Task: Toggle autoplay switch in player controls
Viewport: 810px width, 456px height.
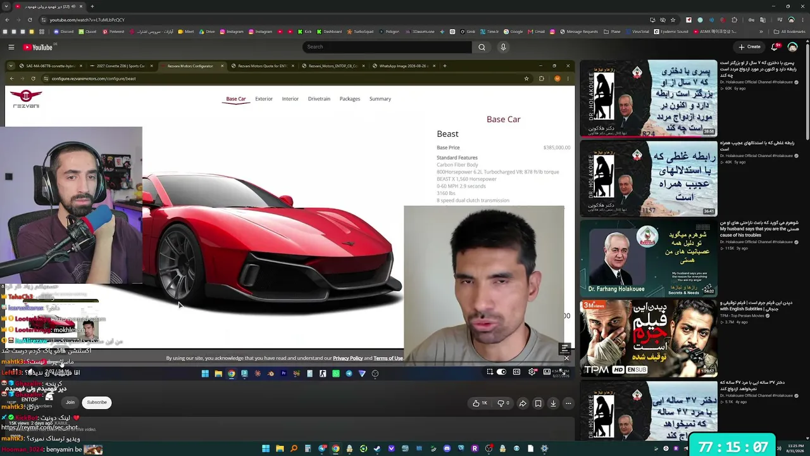Action: 501,372
